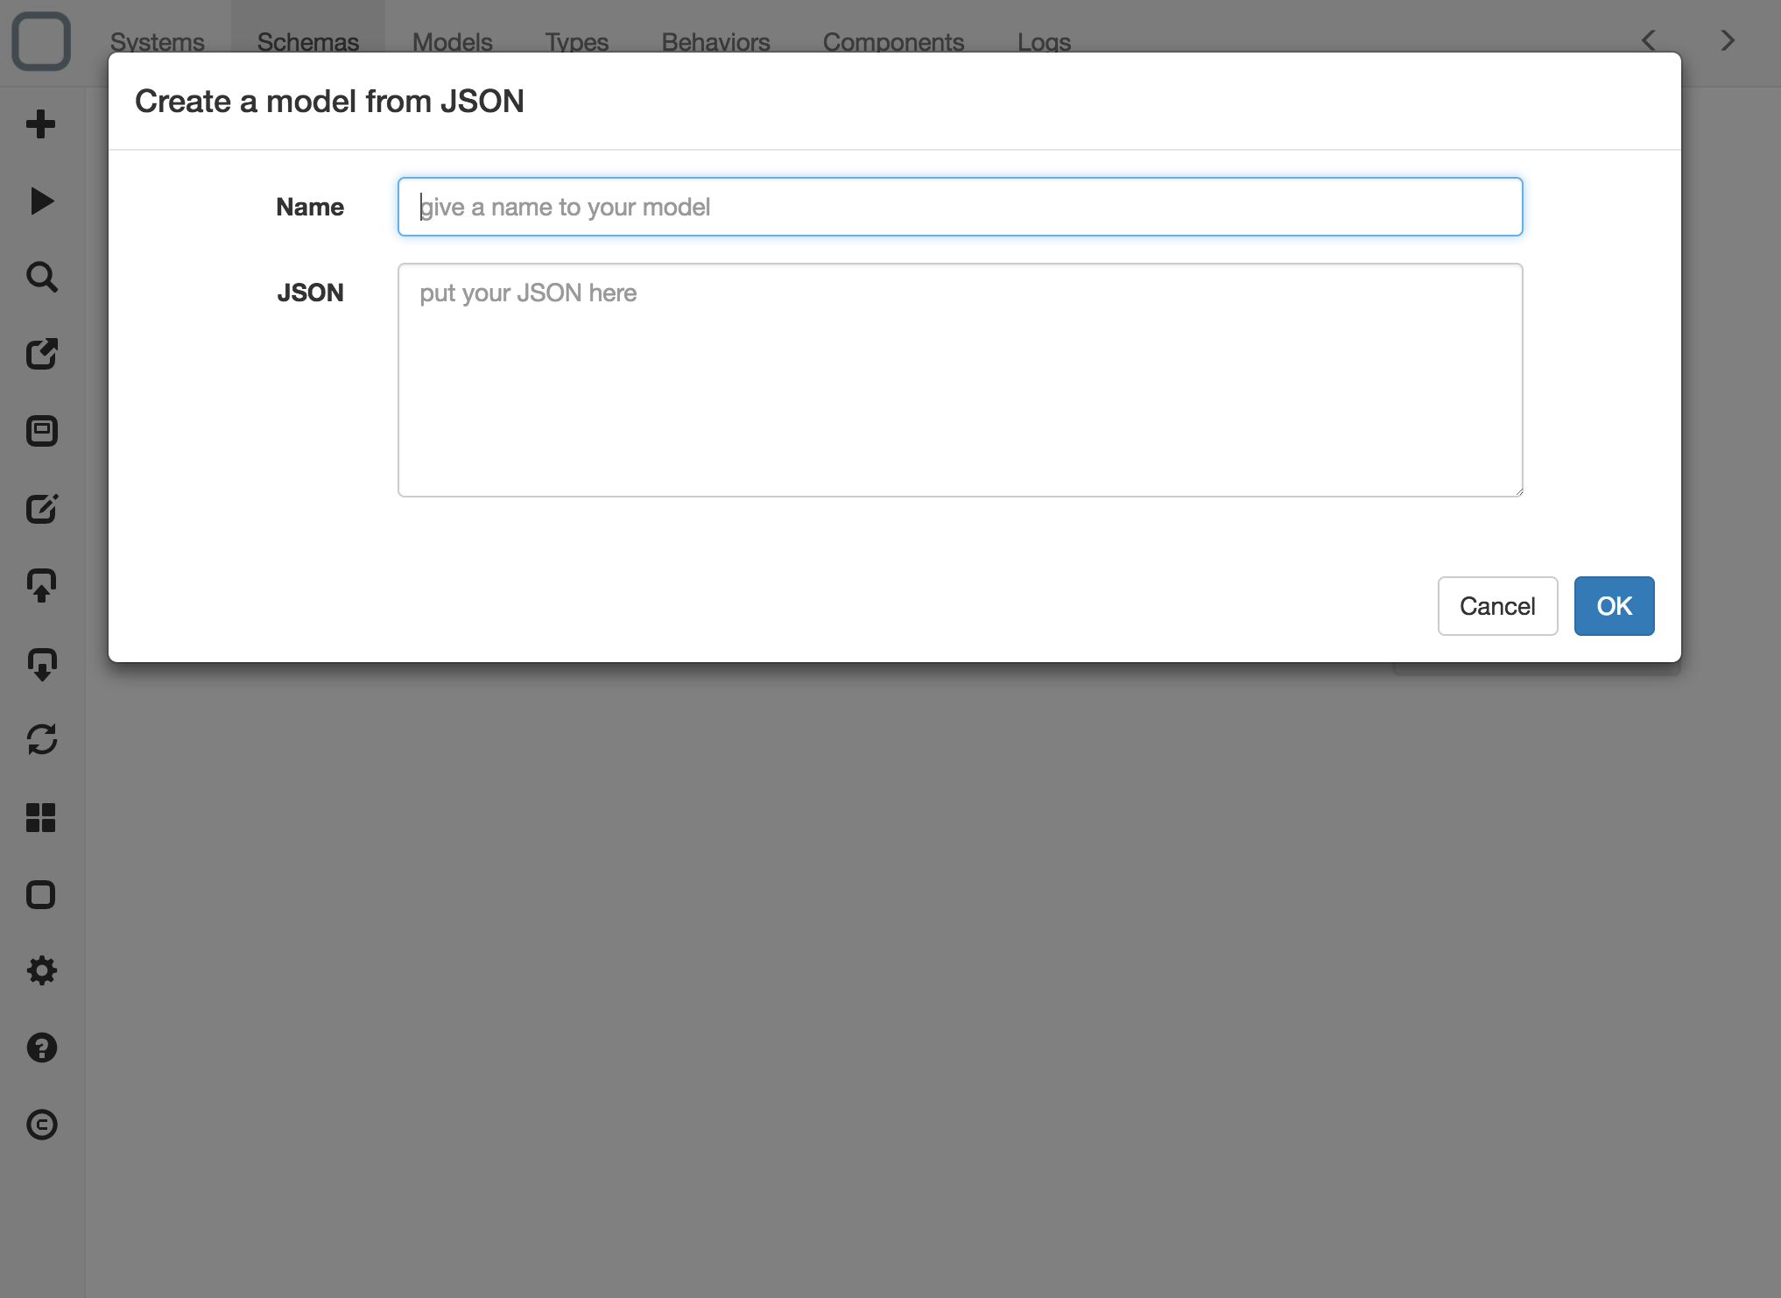This screenshot has height=1298, width=1781.
Task: Navigate forward with right chevron
Action: click(1727, 40)
